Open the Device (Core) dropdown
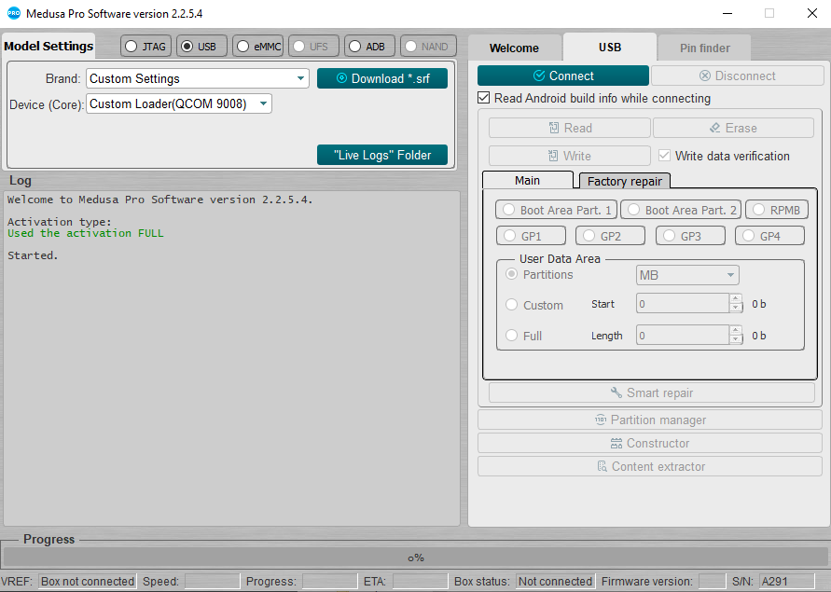831x592 pixels. tap(179, 103)
